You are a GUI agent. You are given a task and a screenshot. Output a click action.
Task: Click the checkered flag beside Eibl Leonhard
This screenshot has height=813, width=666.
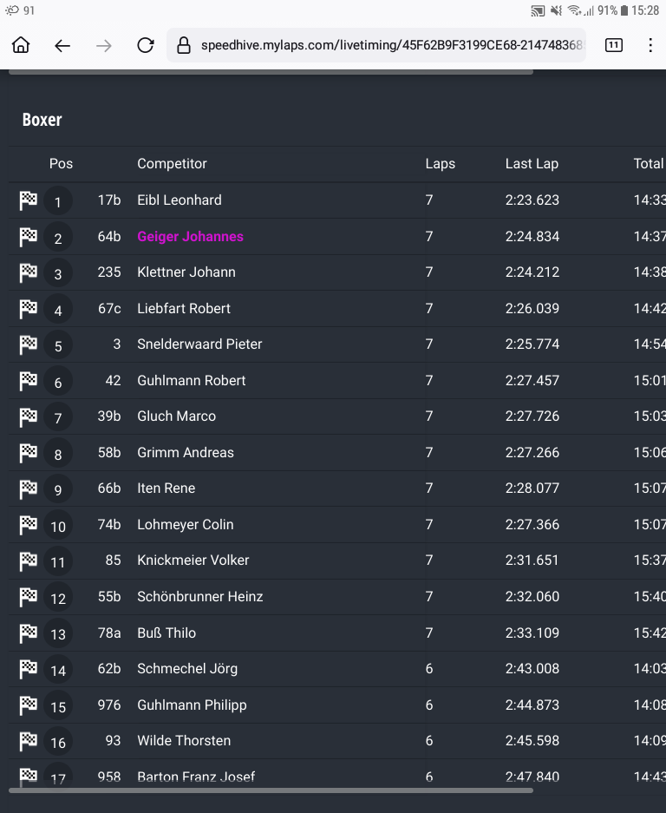(x=28, y=200)
